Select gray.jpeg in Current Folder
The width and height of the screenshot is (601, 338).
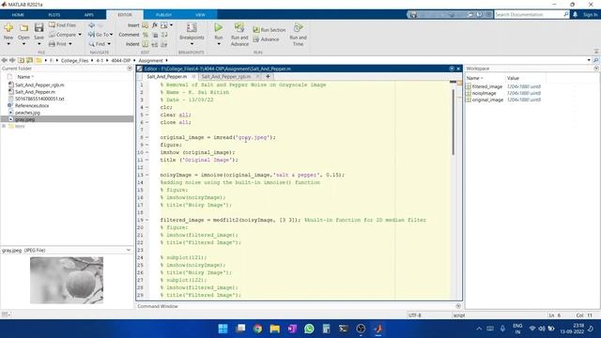coord(25,119)
